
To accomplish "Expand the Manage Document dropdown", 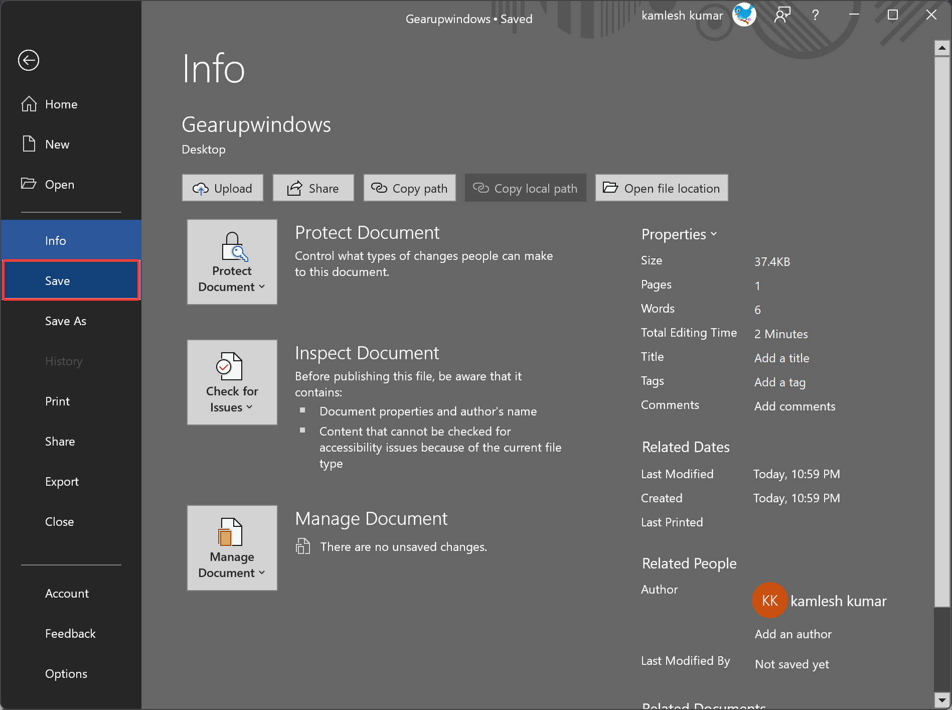I will tap(232, 548).
